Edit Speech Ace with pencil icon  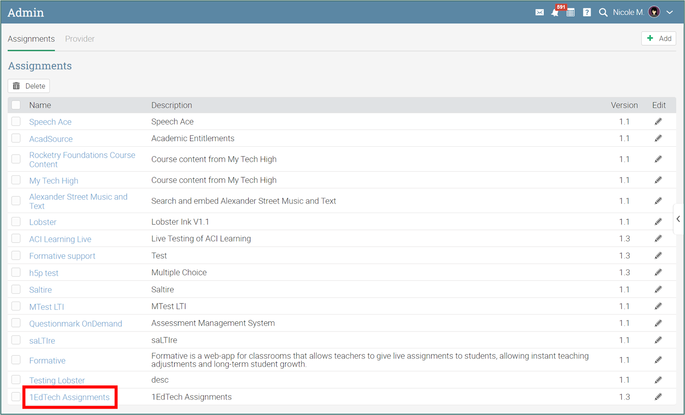pos(658,122)
